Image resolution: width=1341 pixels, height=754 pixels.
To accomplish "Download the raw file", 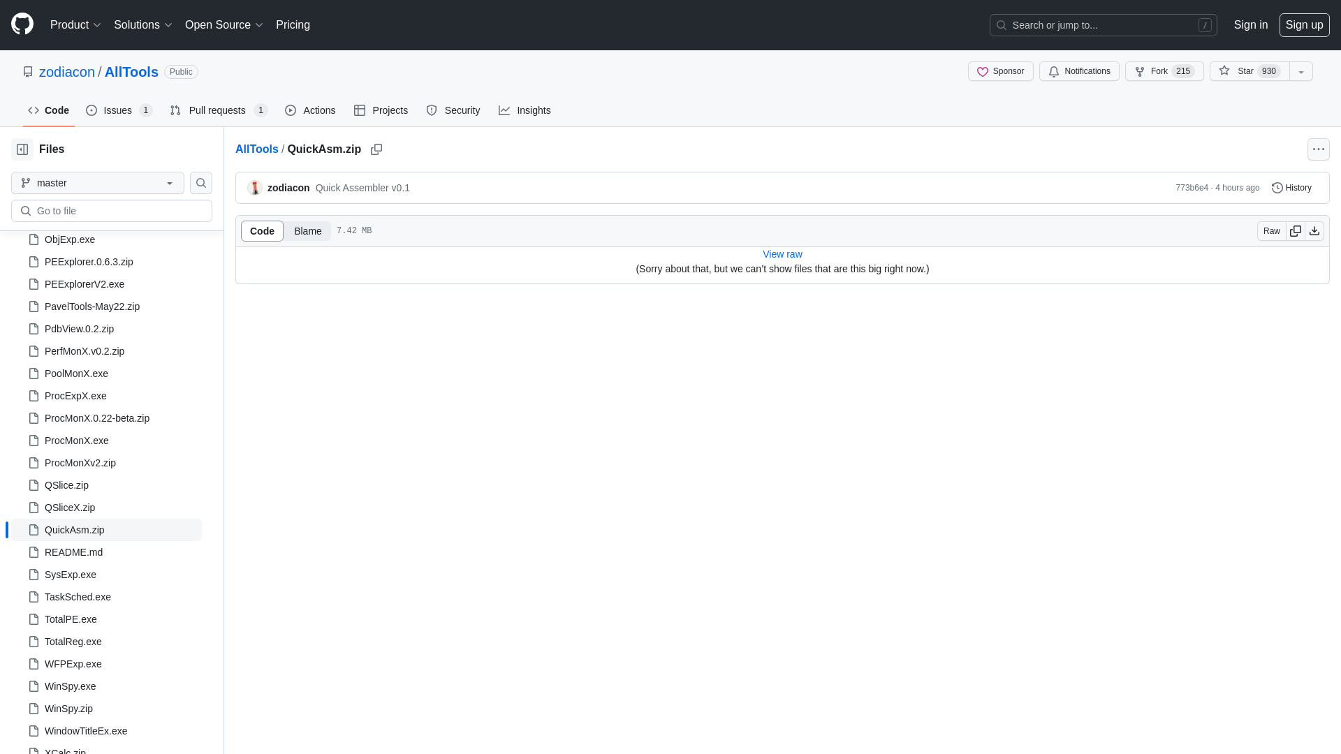I will click(1314, 231).
